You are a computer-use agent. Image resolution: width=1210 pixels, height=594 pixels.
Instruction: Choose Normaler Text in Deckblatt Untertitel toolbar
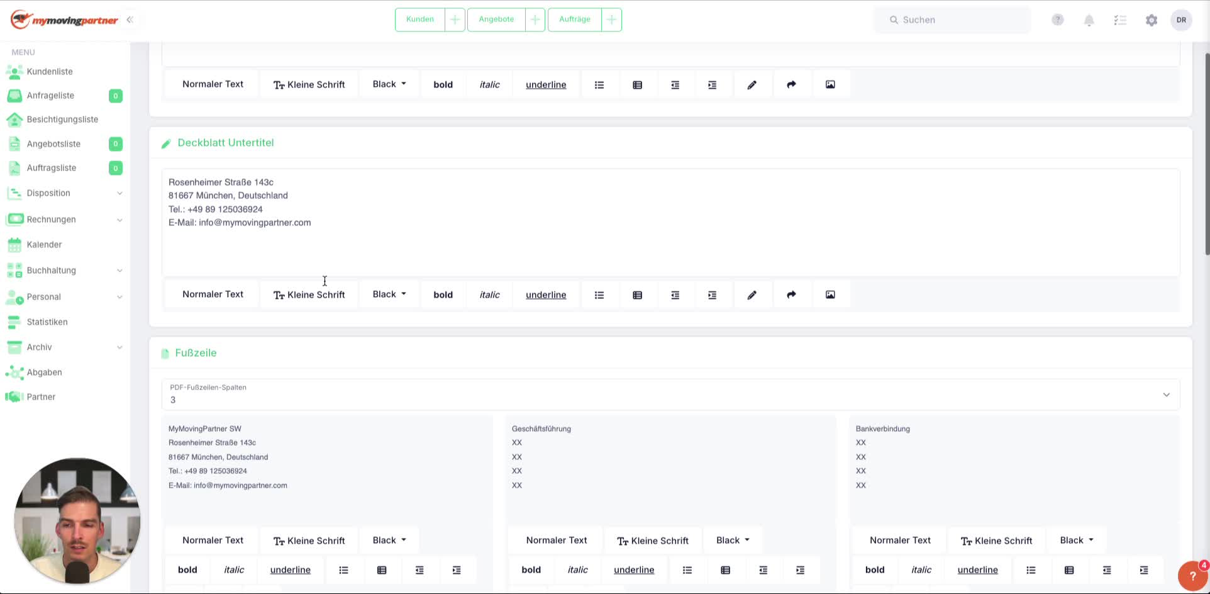click(x=213, y=294)
